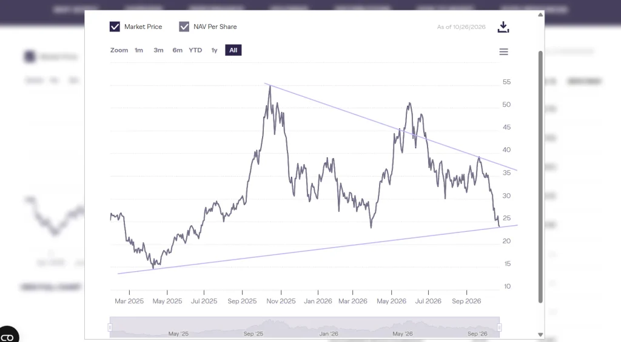
Task: Uncheck the NAV Per Share checkbox
Action: (184, 27)
